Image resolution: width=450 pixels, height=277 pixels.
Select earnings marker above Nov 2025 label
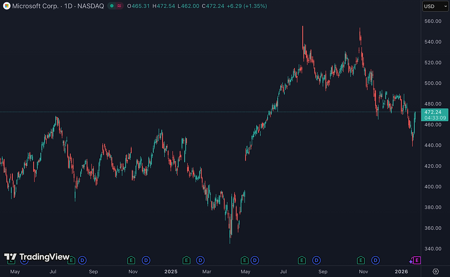pyautogui.click(x=361, y=260)
